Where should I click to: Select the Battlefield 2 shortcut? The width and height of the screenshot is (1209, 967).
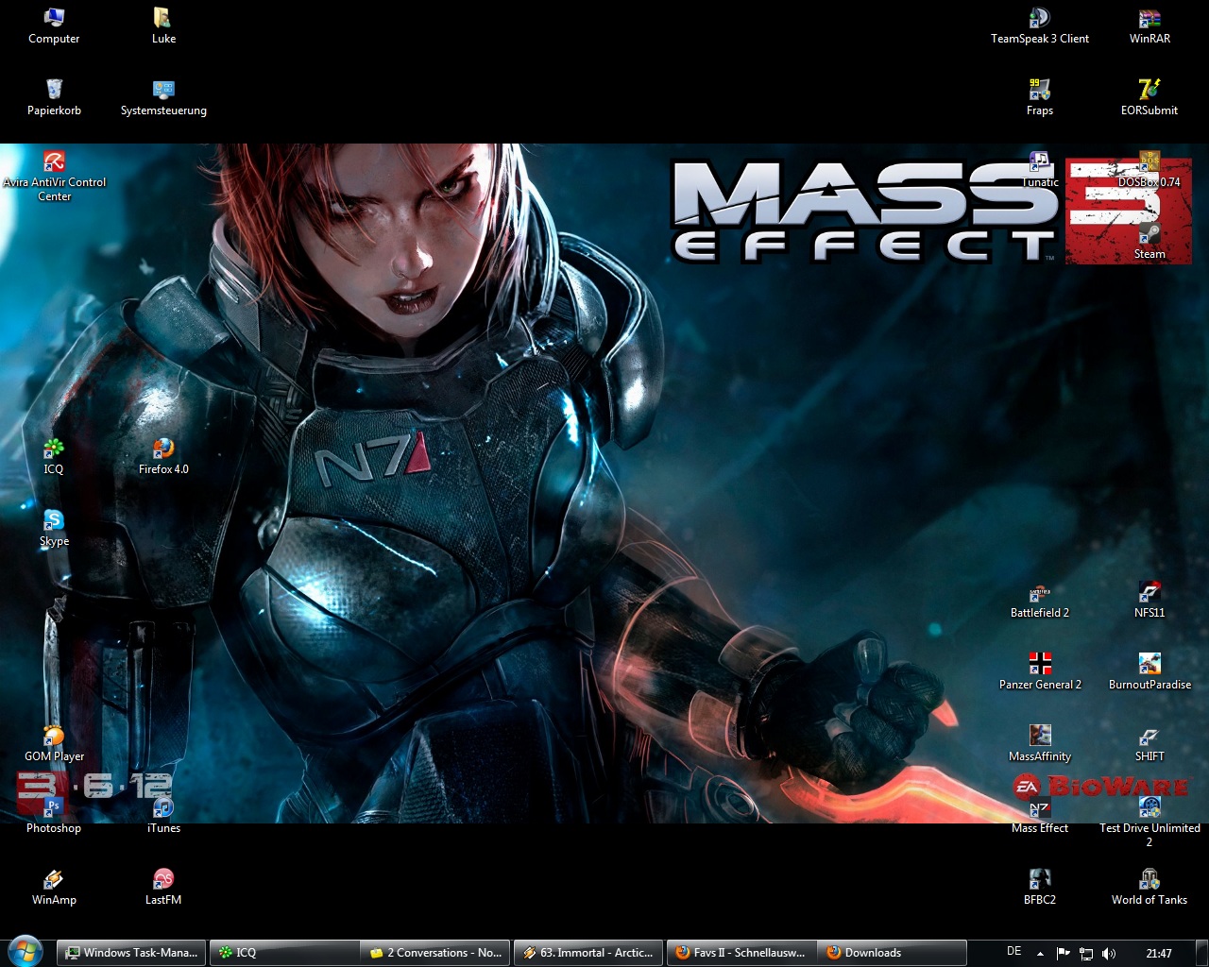tap(1040, 600)
